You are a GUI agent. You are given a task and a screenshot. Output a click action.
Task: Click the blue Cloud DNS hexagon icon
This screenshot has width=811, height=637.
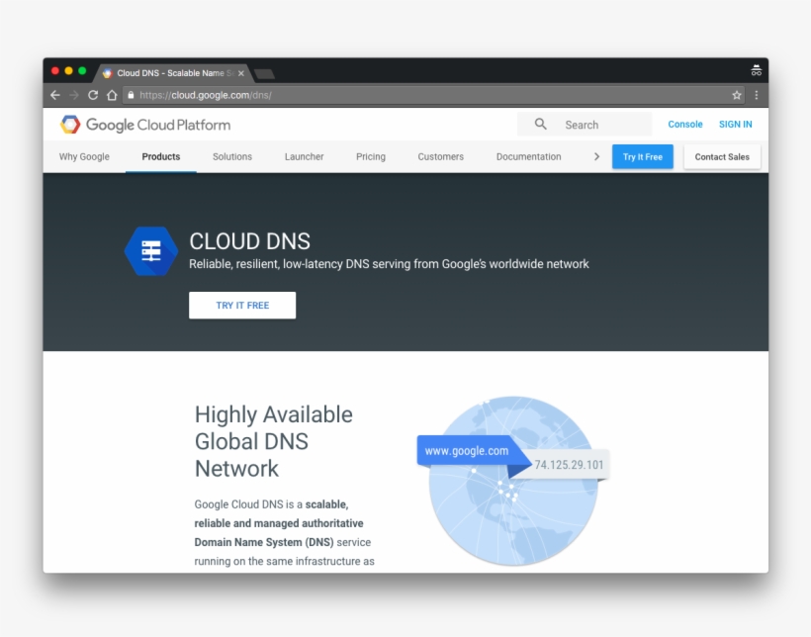click(151, 251)
